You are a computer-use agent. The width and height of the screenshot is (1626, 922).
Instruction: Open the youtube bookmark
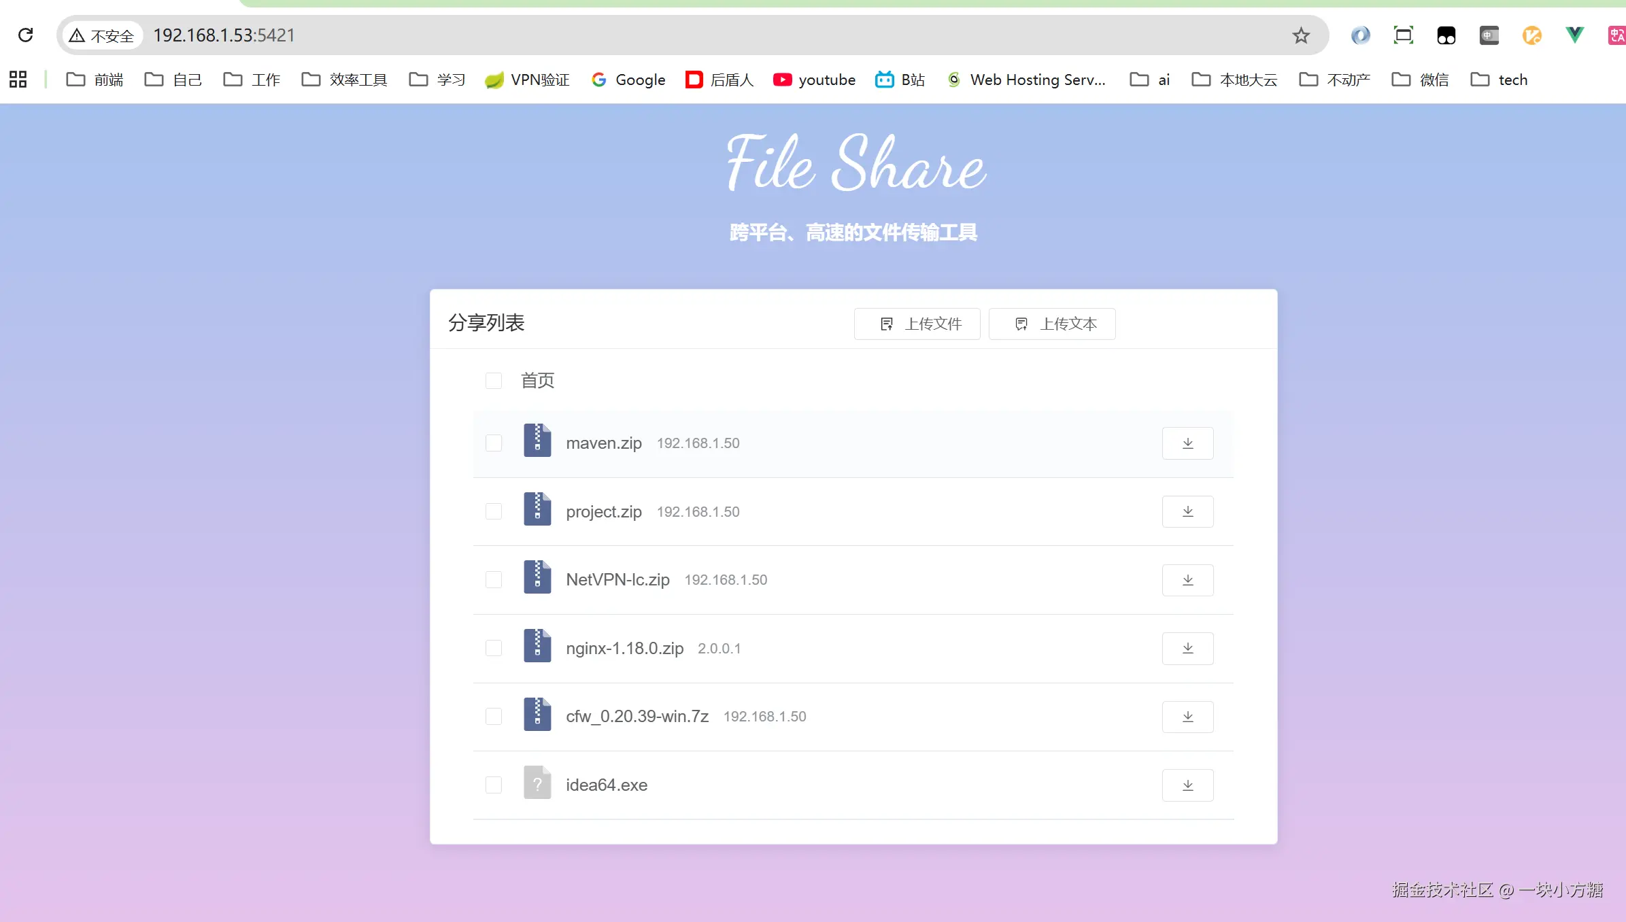pos(815,80)
